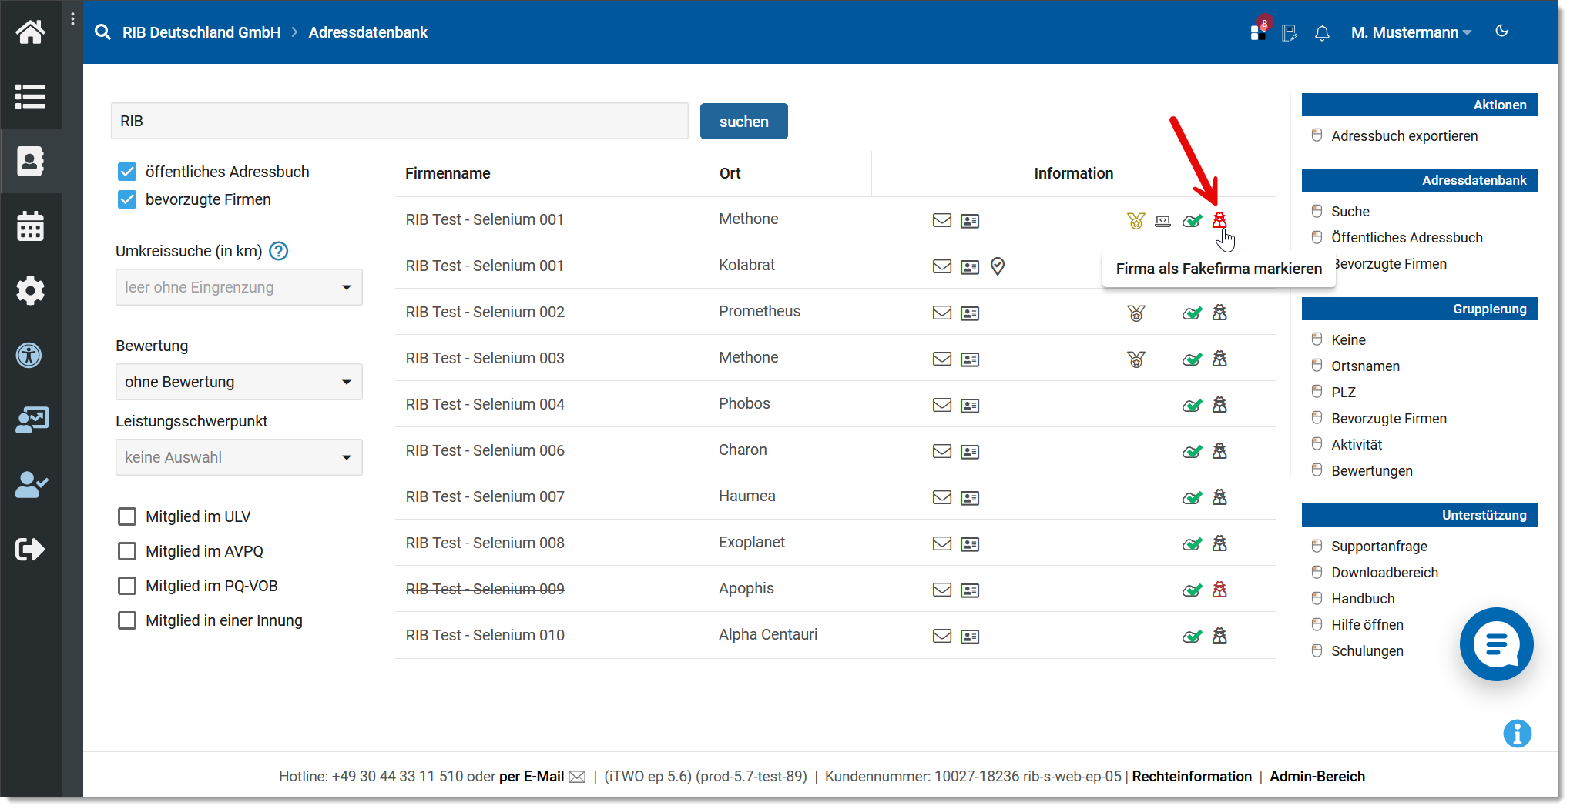This screenshot has width=1570, height=809.
Task: Enable Mitglied im ULV checkbox
Action: (x=127, y=516)
